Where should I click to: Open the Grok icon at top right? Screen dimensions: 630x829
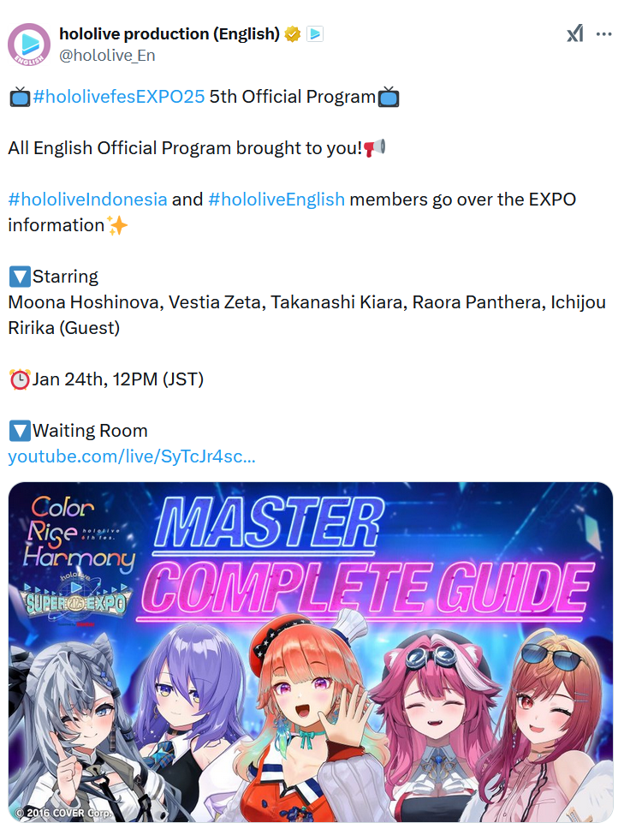click(x=575, y=34)
